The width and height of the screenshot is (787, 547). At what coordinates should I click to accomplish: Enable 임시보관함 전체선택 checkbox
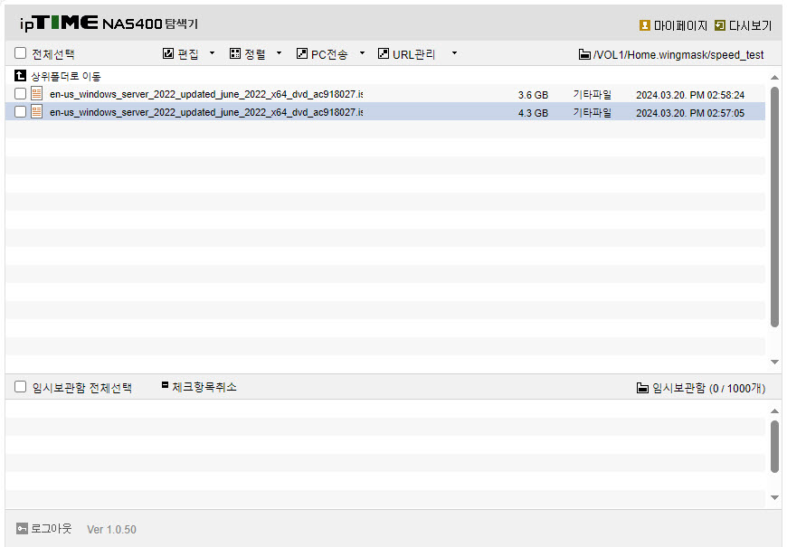click(x=20, y=386)
